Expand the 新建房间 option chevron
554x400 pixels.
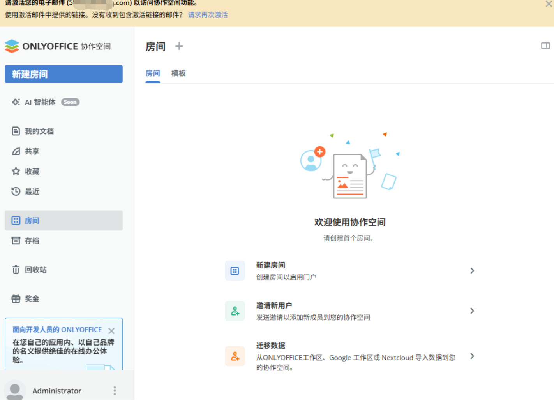tap(472, 271)
